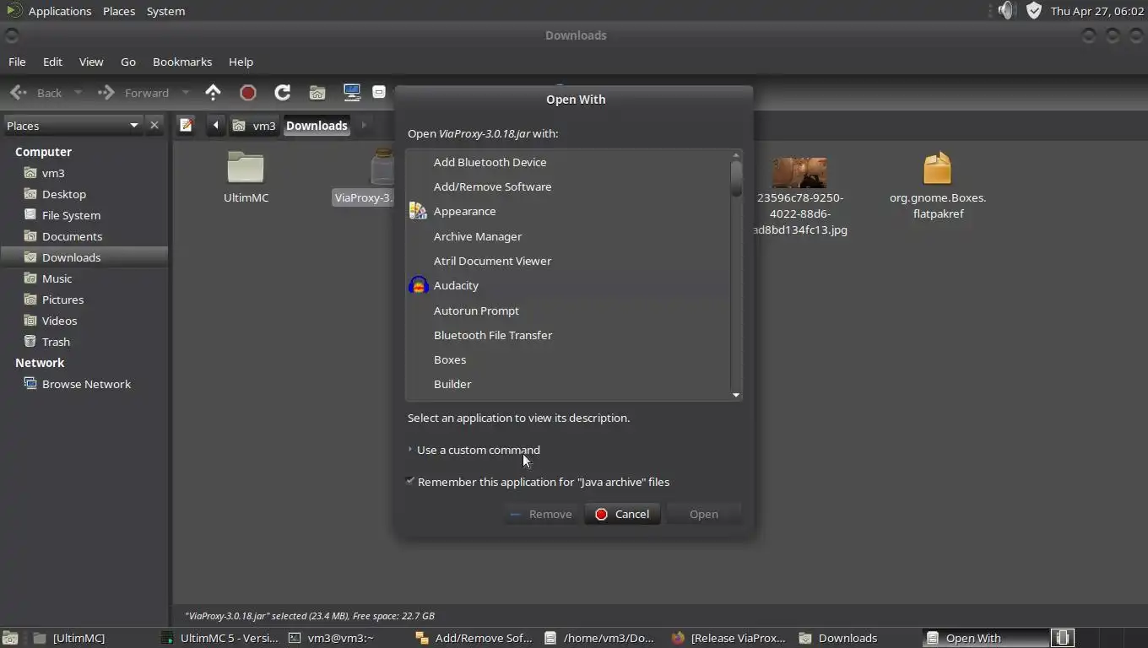Open the Back history dropdown arrow
This screenshot has height=648, width=1148.
[79, 93]
